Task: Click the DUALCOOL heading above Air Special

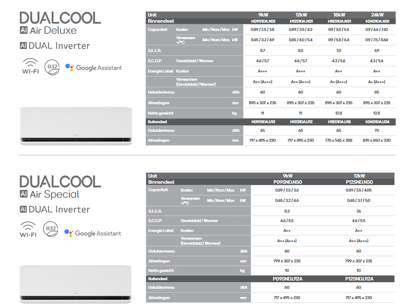Action: 60,182
